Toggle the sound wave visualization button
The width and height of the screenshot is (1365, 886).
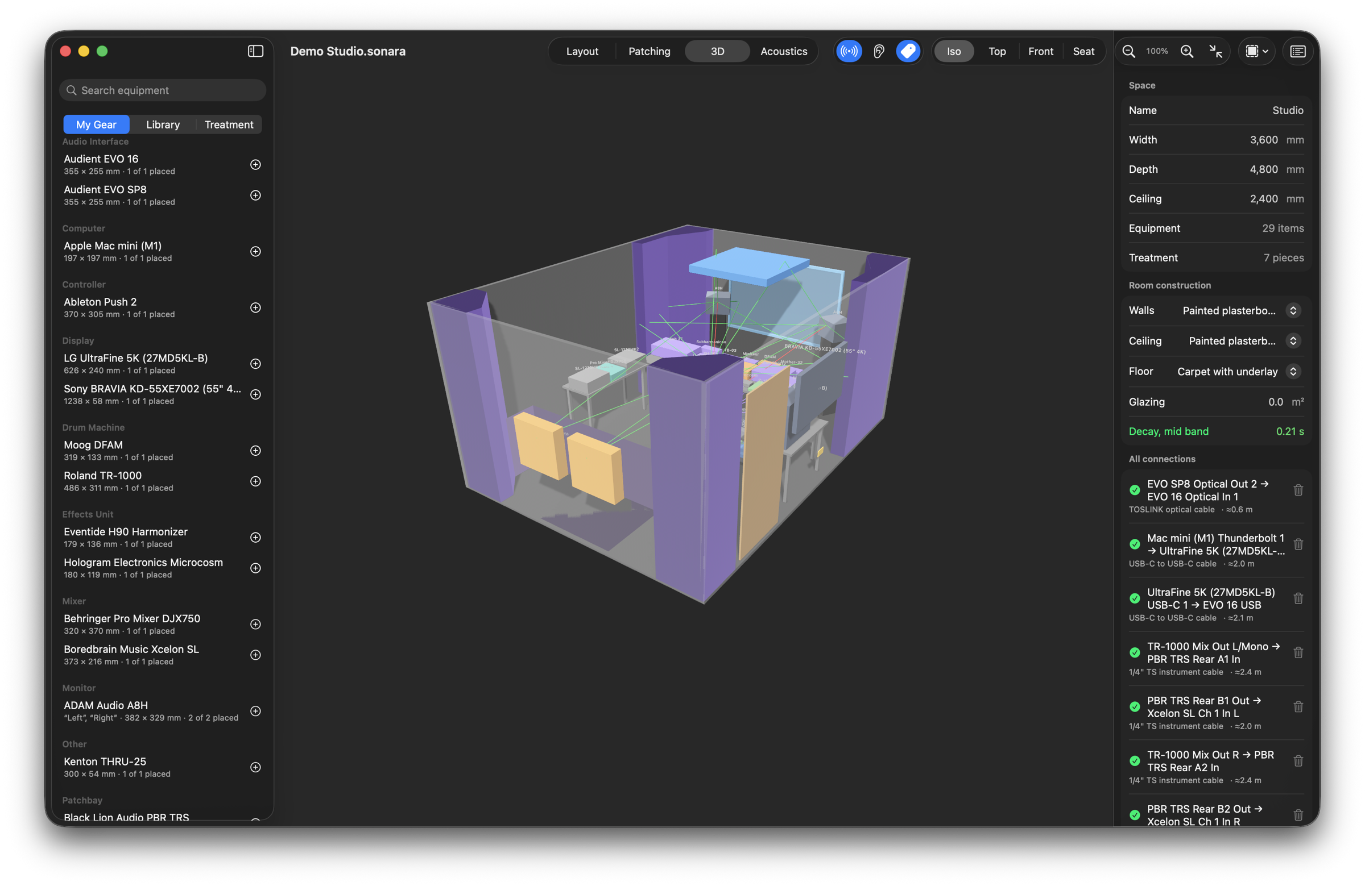[x=849, y=51]
